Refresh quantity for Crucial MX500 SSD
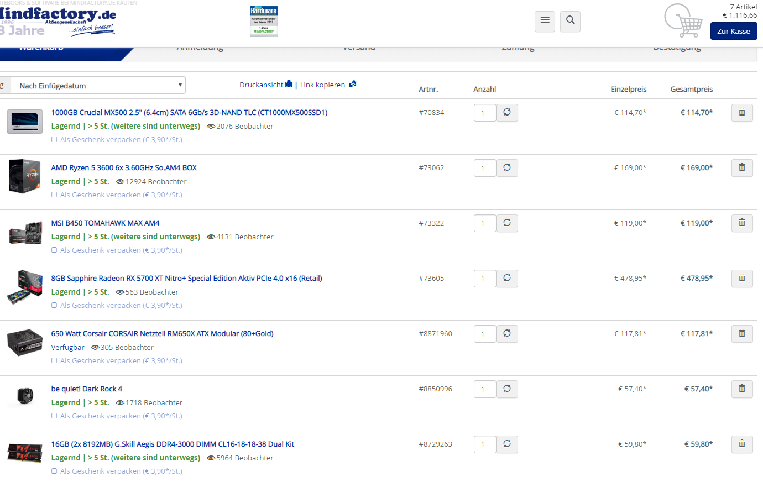The width and height of the screenshot is (763, 482). (507, 112)
